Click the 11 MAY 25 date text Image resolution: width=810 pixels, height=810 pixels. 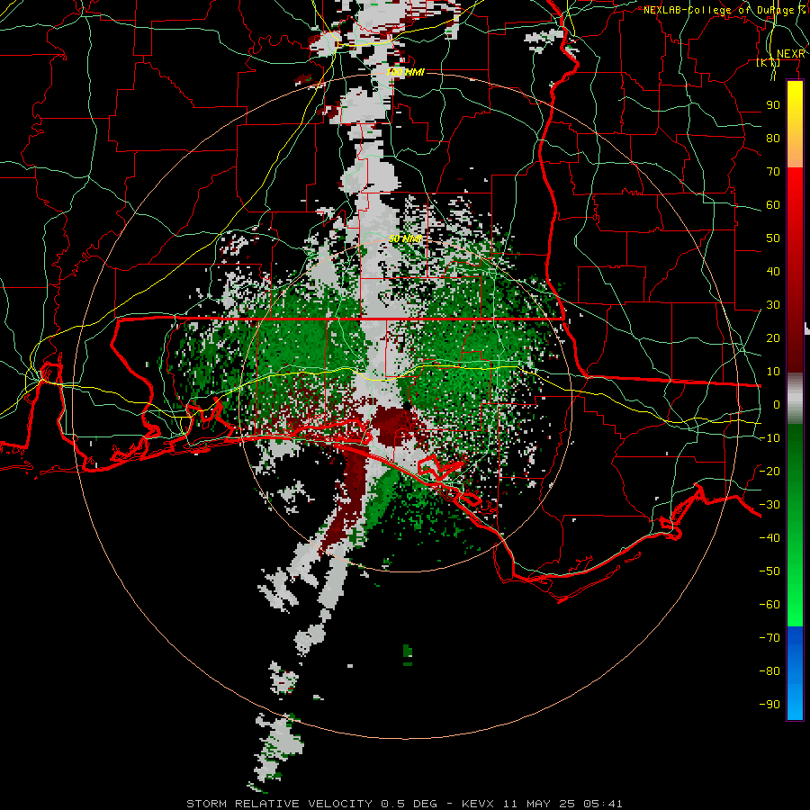[x=540, y=804]
